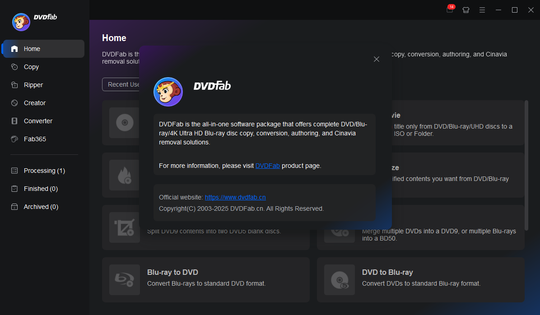The image size is (540, 315).
Task: Open the Copy module
Action: point(44,67)
